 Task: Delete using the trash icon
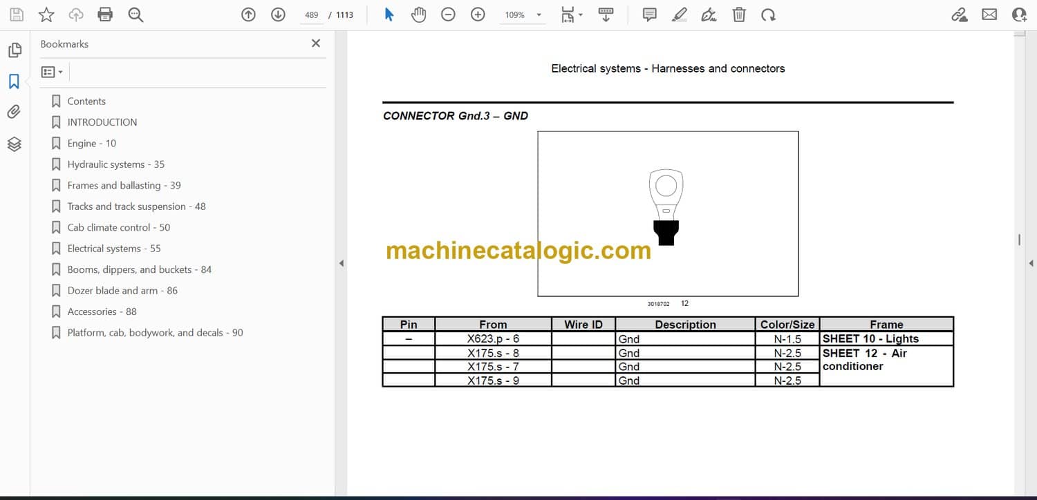pos(739,15)
